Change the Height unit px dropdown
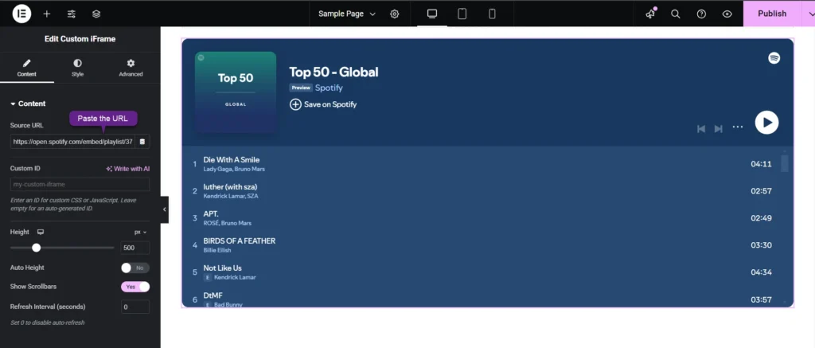This screenshot has height=348, width=815. pyautogui.click(x=141, y=232)
